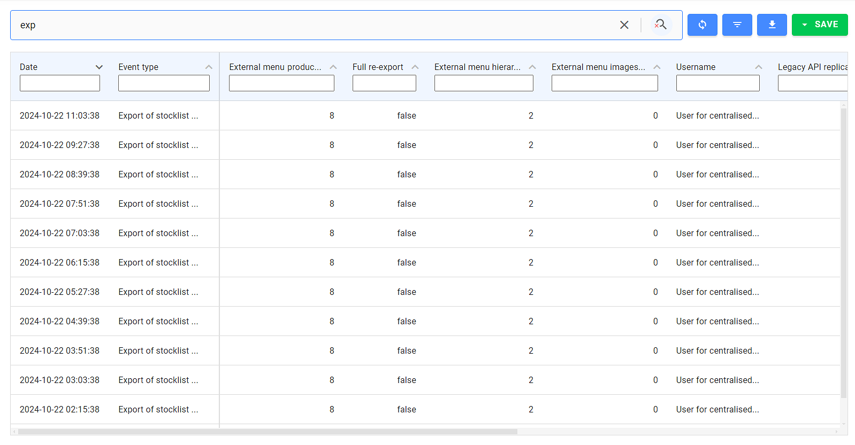855x445 pixels.
Task: Click the main search field containing exp
Action: coord(316,25)
